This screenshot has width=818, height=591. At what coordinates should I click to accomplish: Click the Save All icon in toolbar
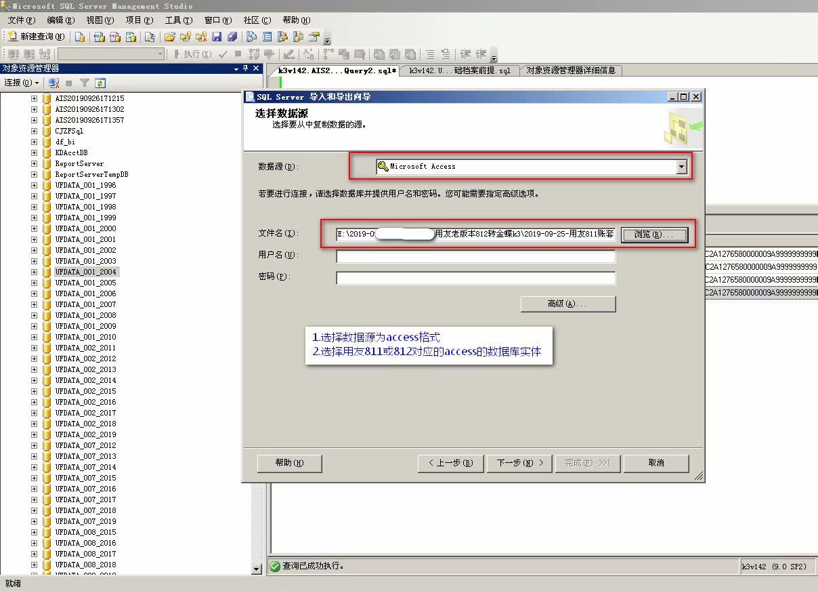click(232, 37)
